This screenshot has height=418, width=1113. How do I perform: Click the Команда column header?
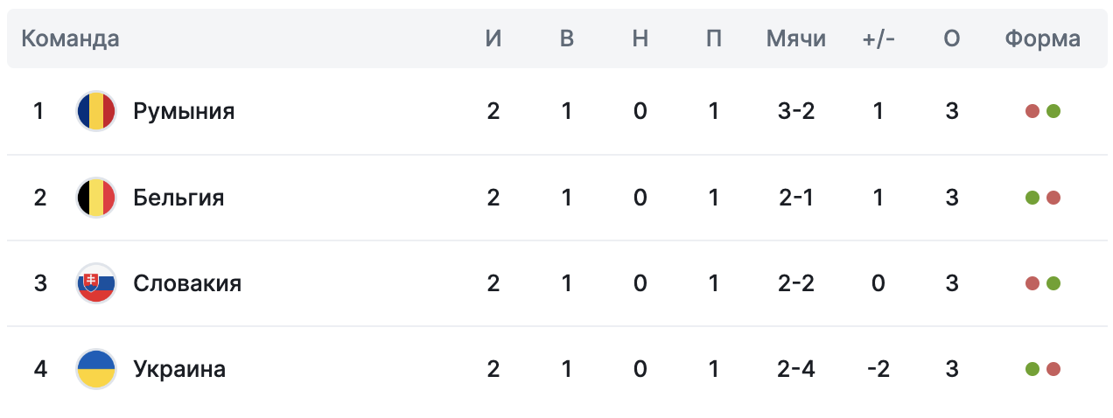(70, 39)
